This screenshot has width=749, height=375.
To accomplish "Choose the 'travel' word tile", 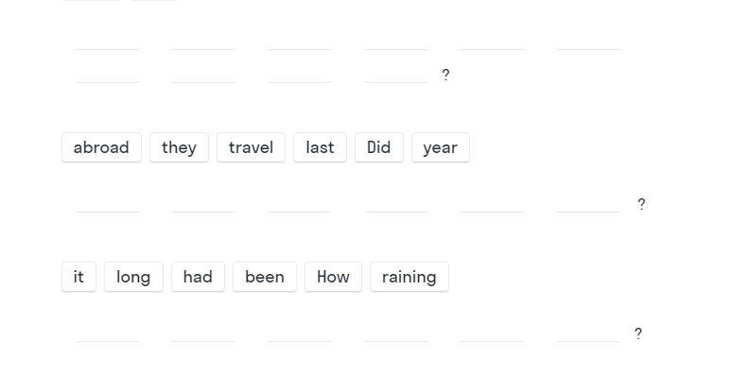I will (251, 147).
